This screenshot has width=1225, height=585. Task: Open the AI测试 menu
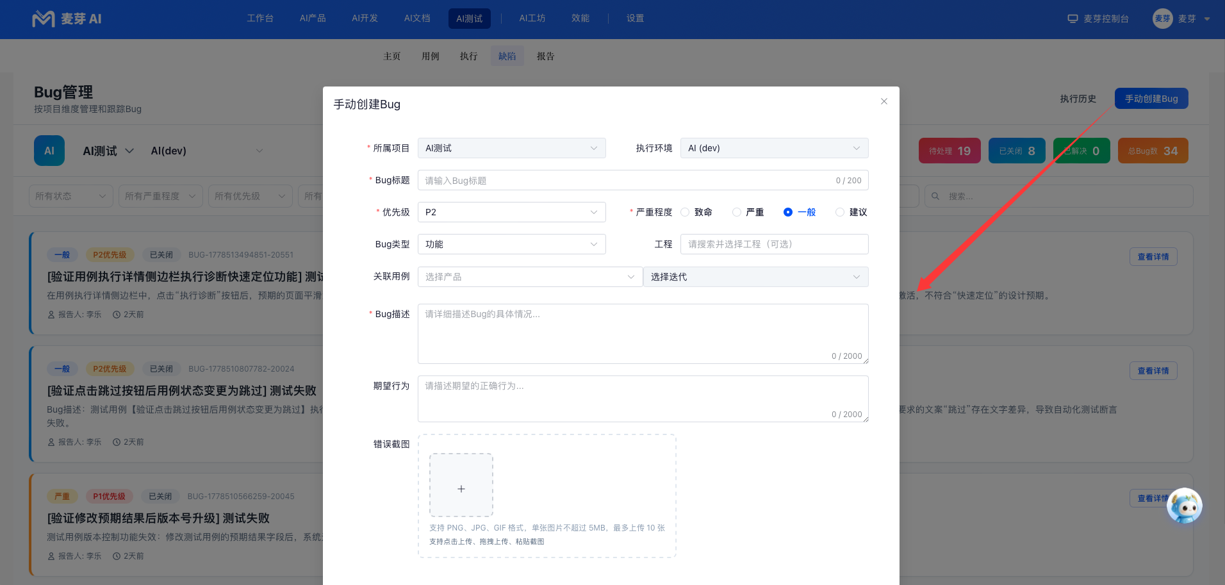470,19
